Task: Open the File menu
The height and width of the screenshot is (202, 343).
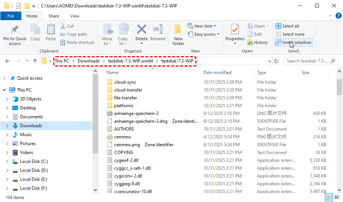Action: [x=11, y=16]
